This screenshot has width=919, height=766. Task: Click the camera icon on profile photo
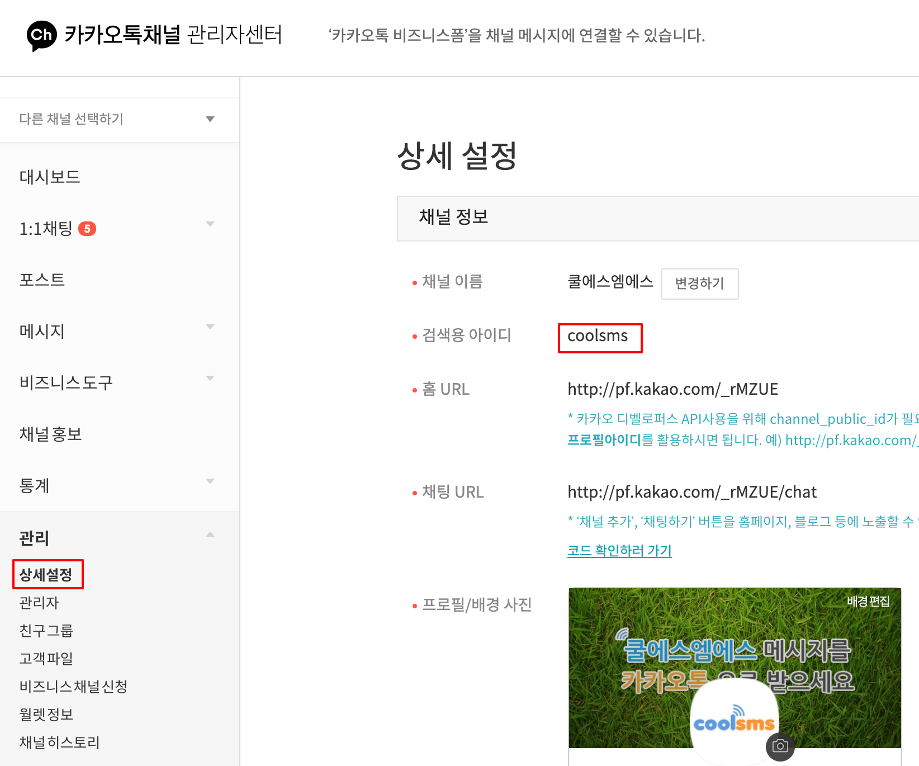(x=780, y=746)
